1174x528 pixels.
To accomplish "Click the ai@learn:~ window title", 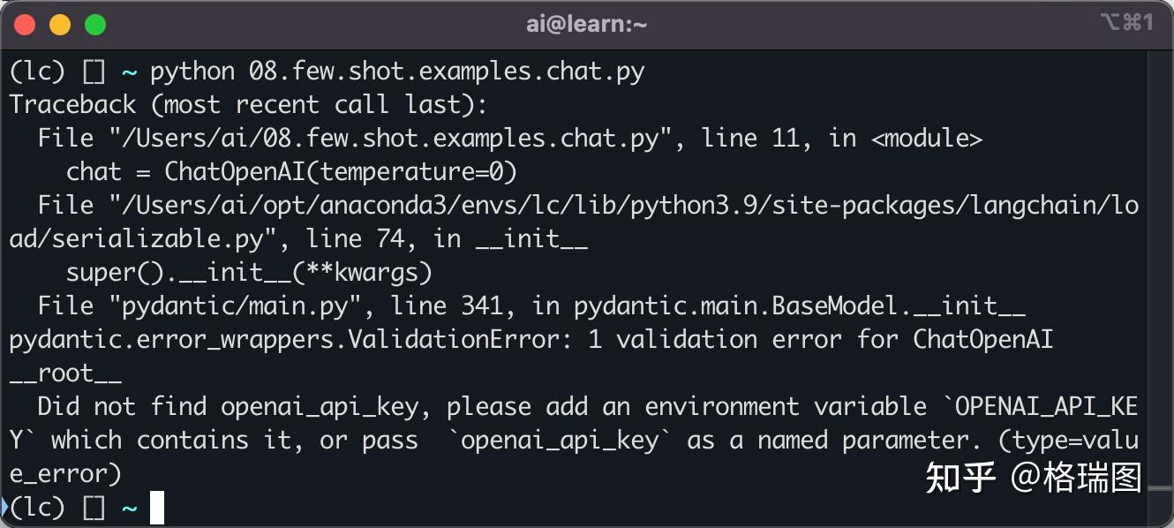I will tap(586, 25).
